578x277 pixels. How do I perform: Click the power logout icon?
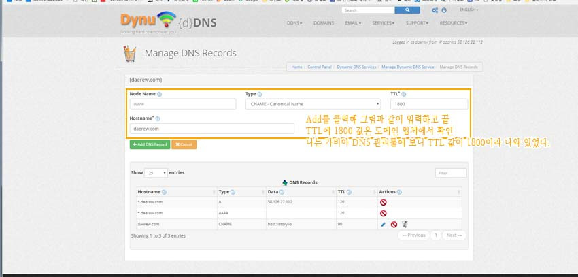(445, 10)
